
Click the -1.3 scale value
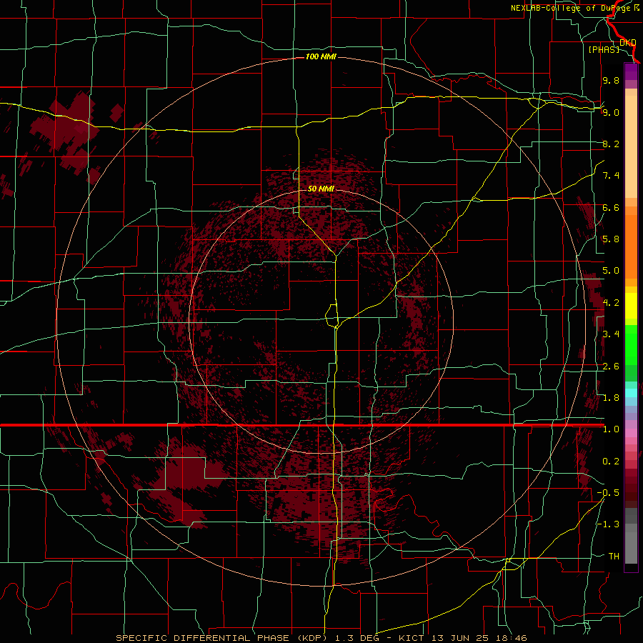click(608, 524)
